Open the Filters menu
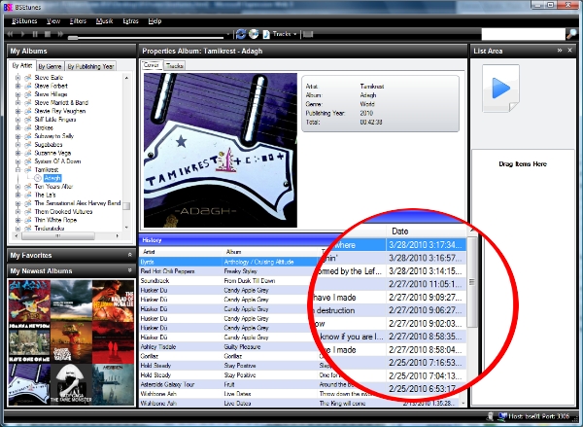This screenshot has width=583, height=427. point(78,21)
